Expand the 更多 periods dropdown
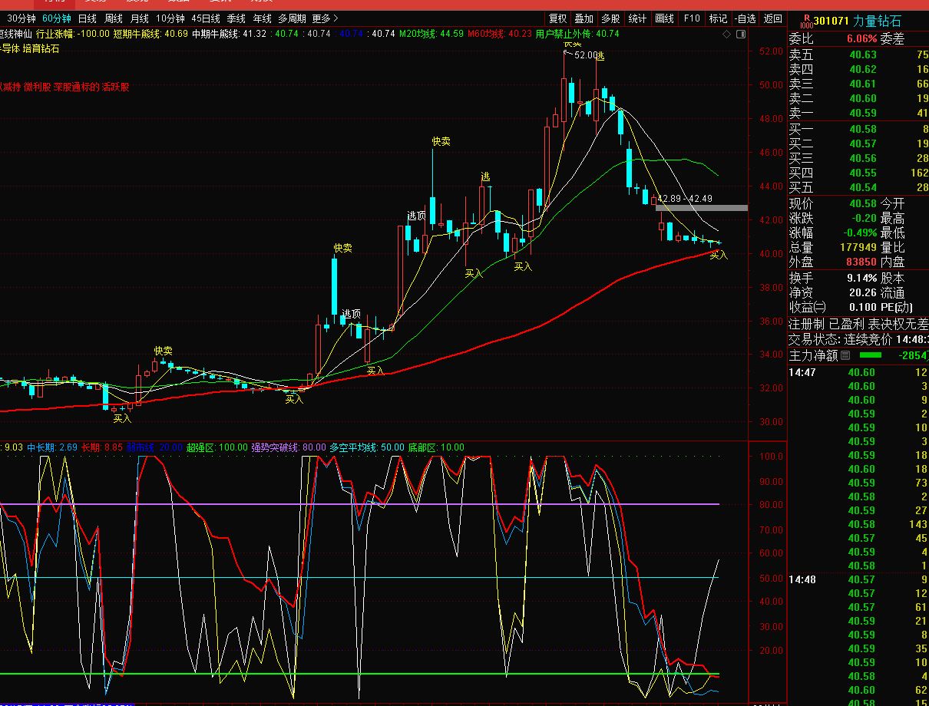 coord(325,18)
